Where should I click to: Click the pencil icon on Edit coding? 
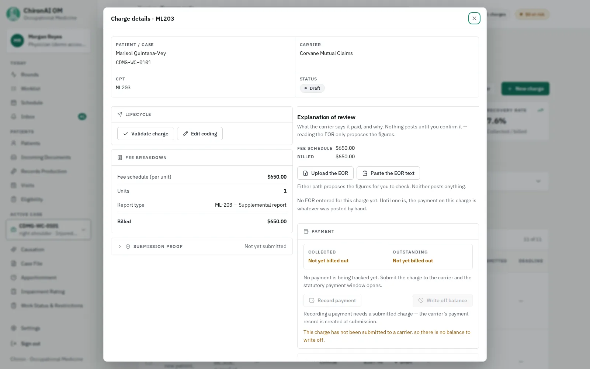coord(185,134)
